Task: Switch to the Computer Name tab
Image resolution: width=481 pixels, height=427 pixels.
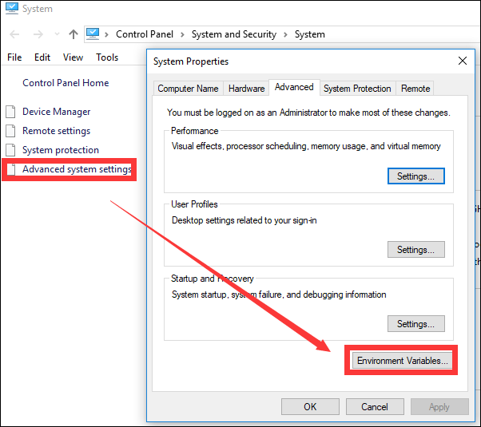Action: coord(188,89)
